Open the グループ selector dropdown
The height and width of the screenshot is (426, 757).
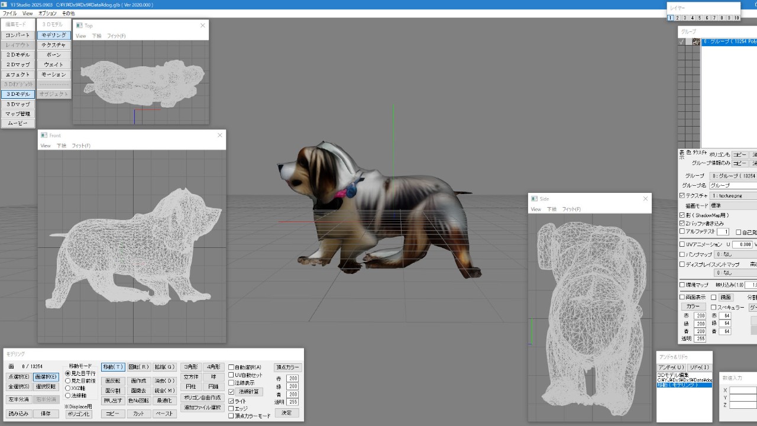pyautogui.click(x=733, y=176)
